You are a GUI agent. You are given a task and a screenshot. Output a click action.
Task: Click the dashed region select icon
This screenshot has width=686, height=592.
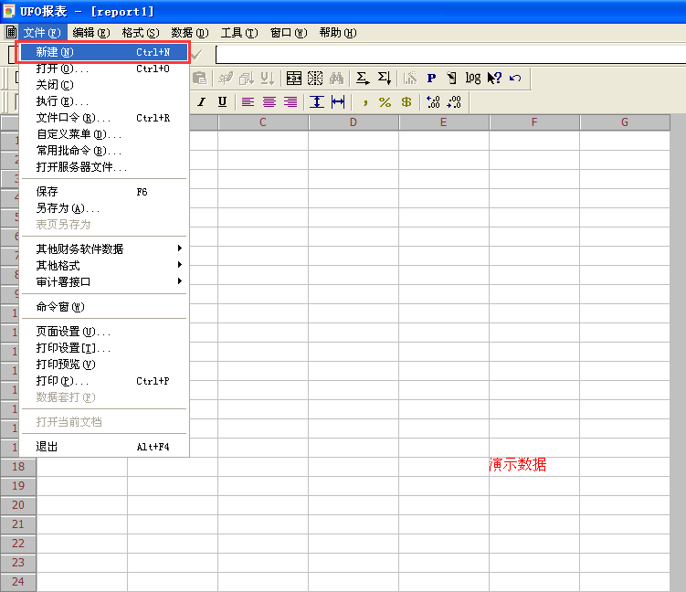(x=315, y=79)
